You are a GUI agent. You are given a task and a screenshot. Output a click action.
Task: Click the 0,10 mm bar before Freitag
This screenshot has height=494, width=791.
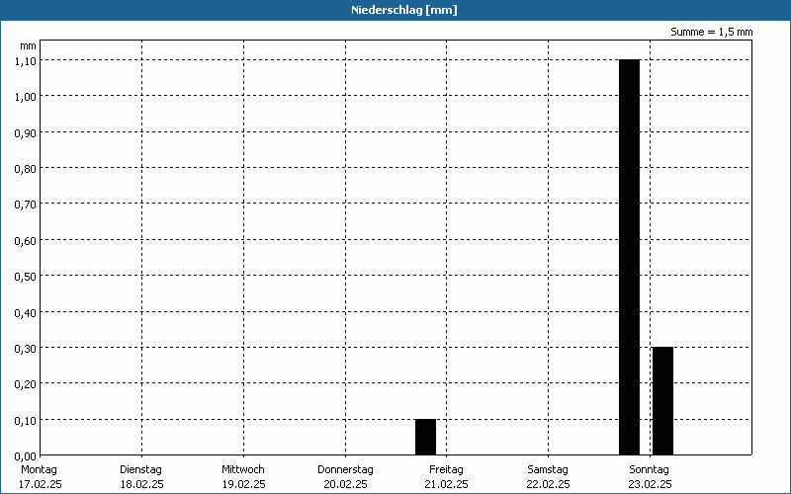[x=425, y=437]
